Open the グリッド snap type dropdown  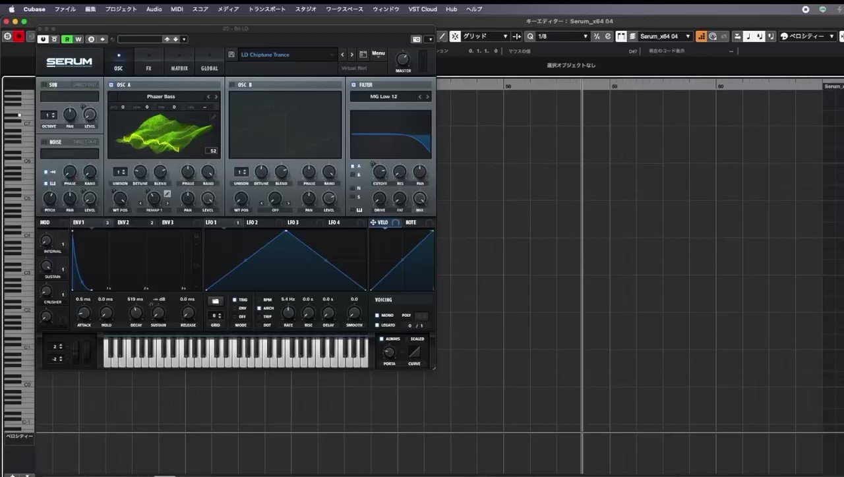pos(485,36)
